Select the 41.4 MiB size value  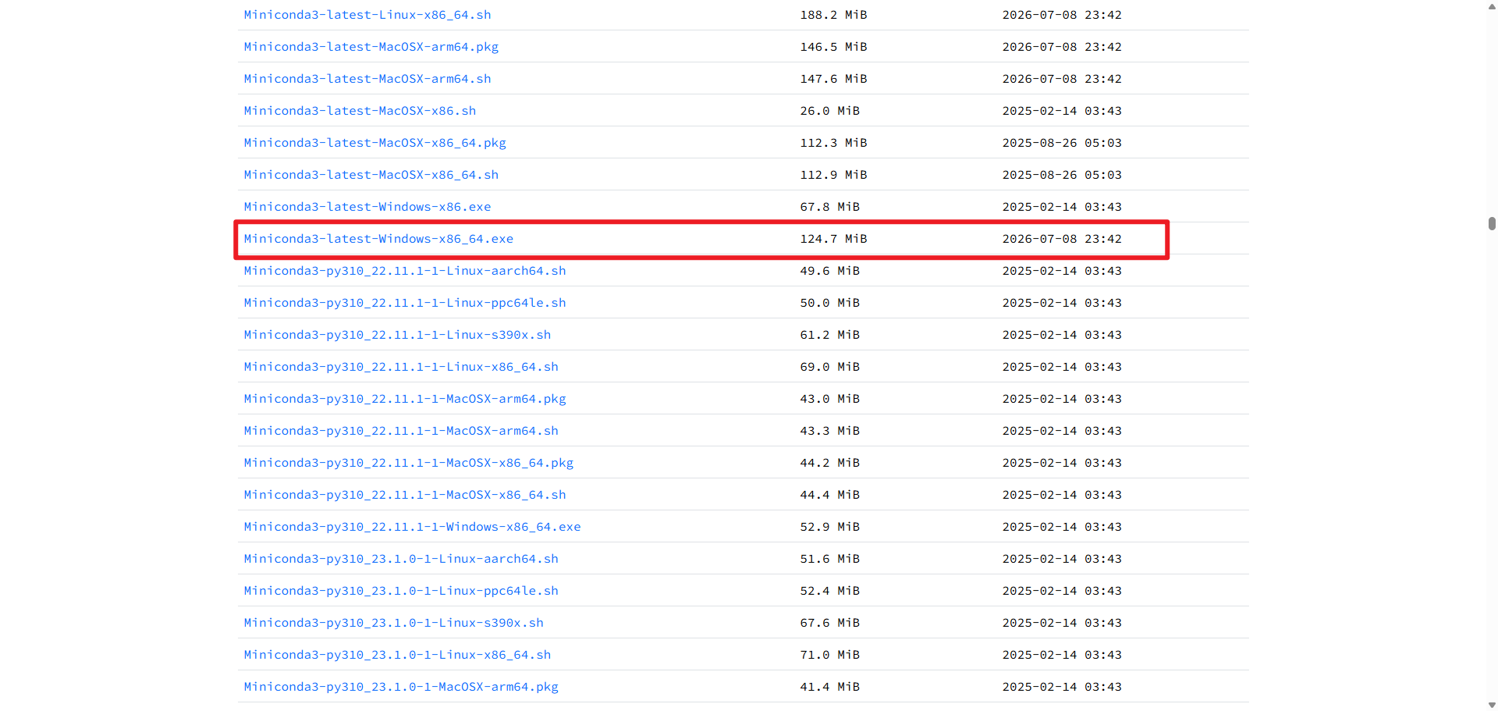829,687
